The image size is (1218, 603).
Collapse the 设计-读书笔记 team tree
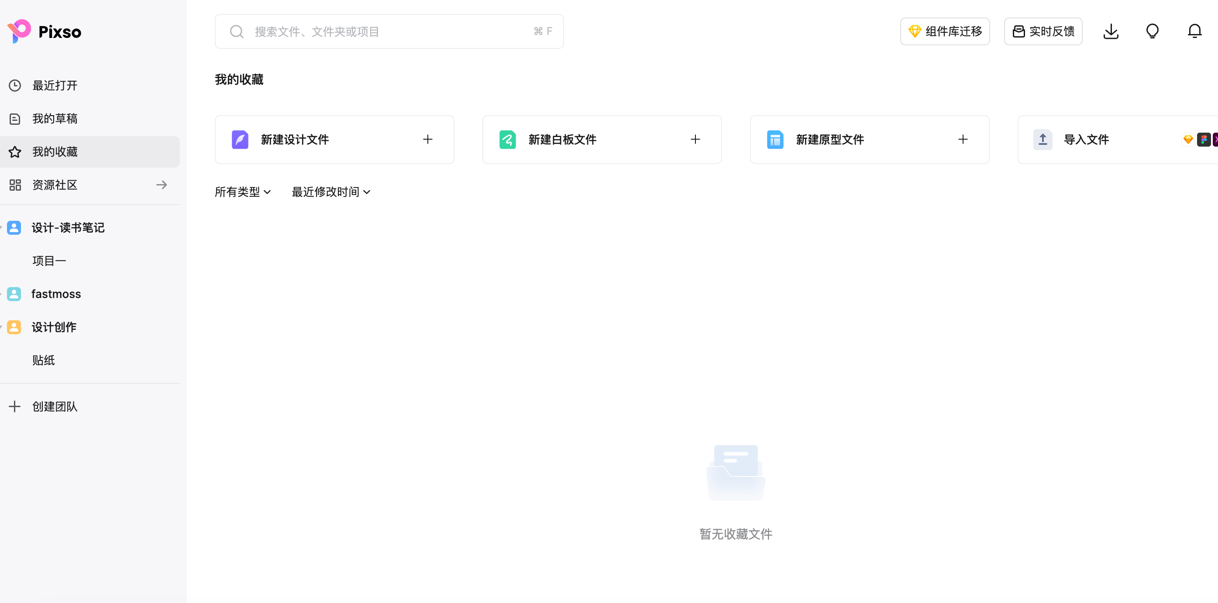(x=1, y=228)
